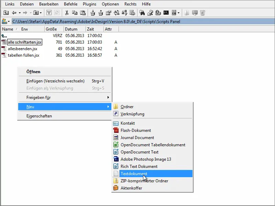Sort by the Datum column header
The image size is (275, 206).
pyautogui.click(x=75, y=29)
